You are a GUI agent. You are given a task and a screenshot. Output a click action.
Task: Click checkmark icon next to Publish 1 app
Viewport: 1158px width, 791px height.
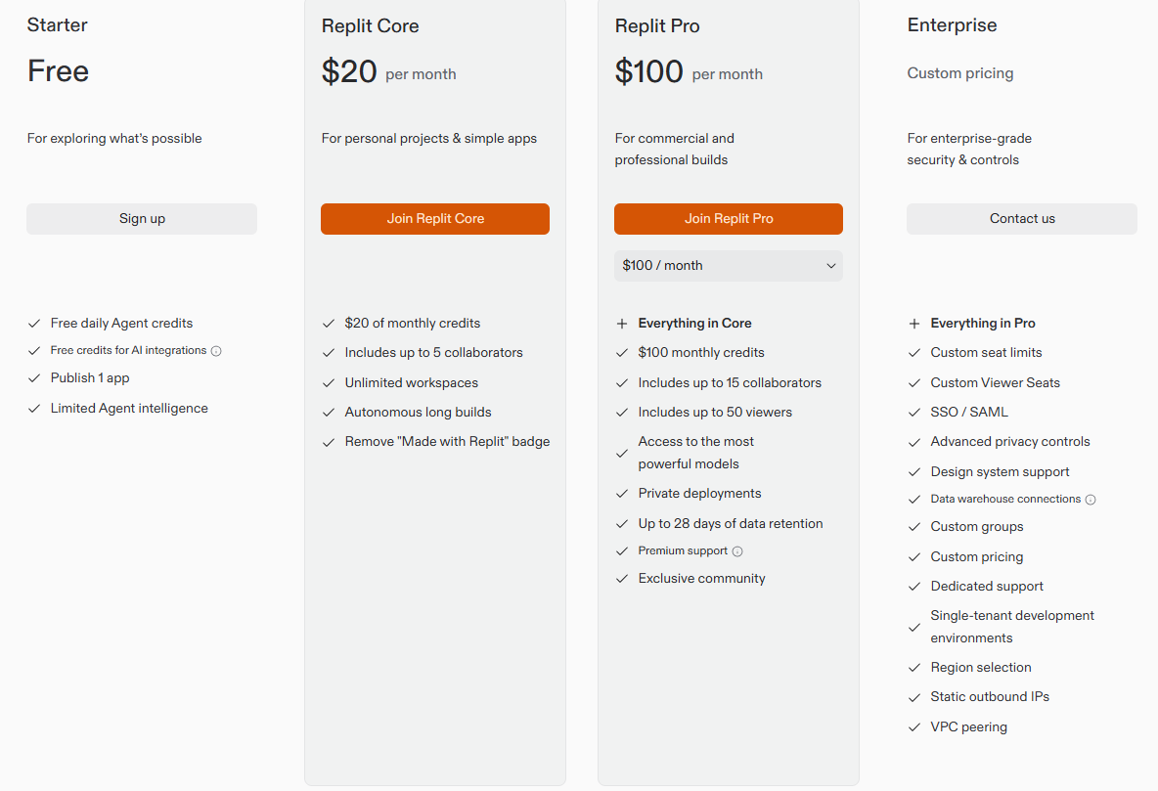34,378
